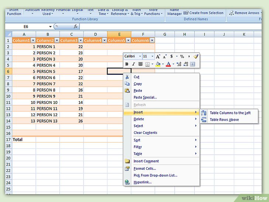Click the Cut scissors icon in context menu
Screen dimensions: 269x202
127,77
